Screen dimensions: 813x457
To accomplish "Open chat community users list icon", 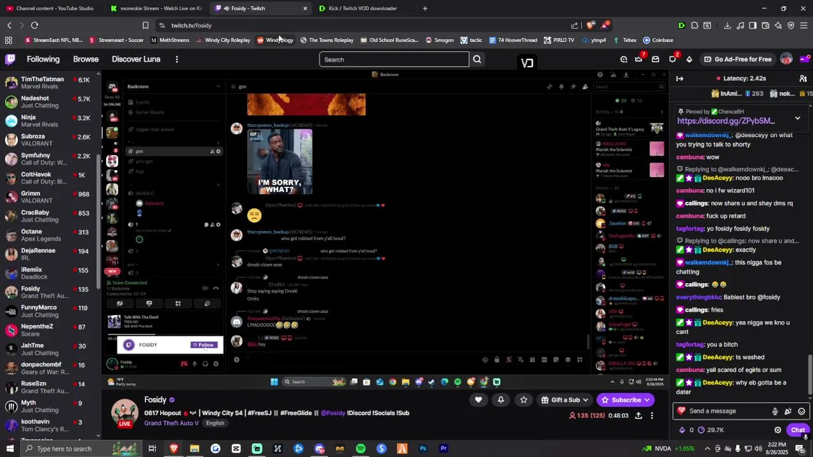I will [x=803, y=79].
